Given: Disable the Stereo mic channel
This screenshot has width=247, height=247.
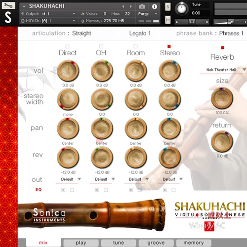Looking at the screenshot, I should (169, 46).
